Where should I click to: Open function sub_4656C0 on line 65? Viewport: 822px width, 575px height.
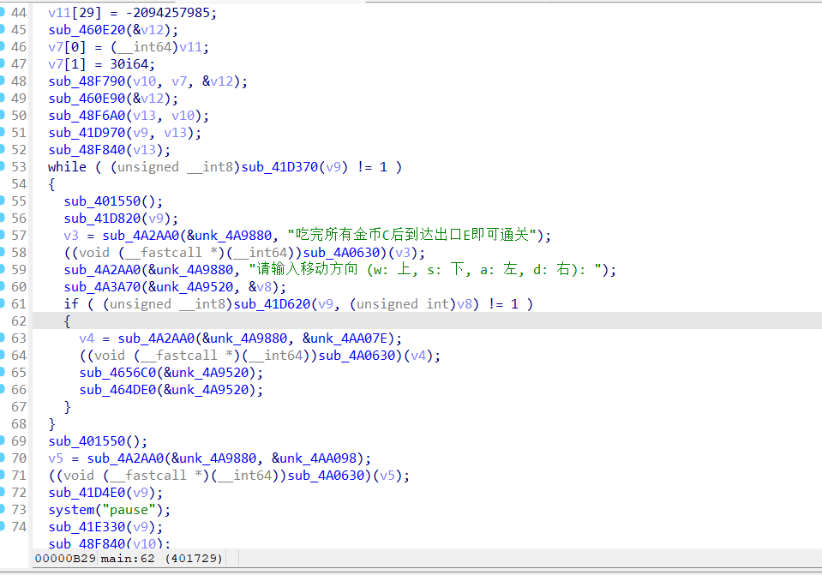(x=117, y=373)
